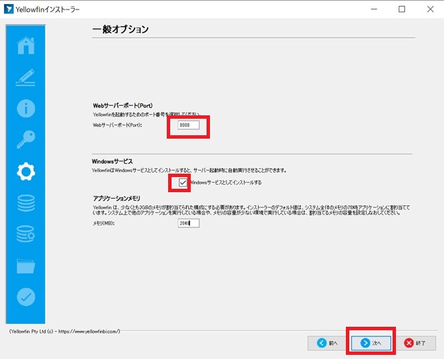Click the アプリケーションメモリ heading text
Screen dimensions: 444x359
point(117,198)
